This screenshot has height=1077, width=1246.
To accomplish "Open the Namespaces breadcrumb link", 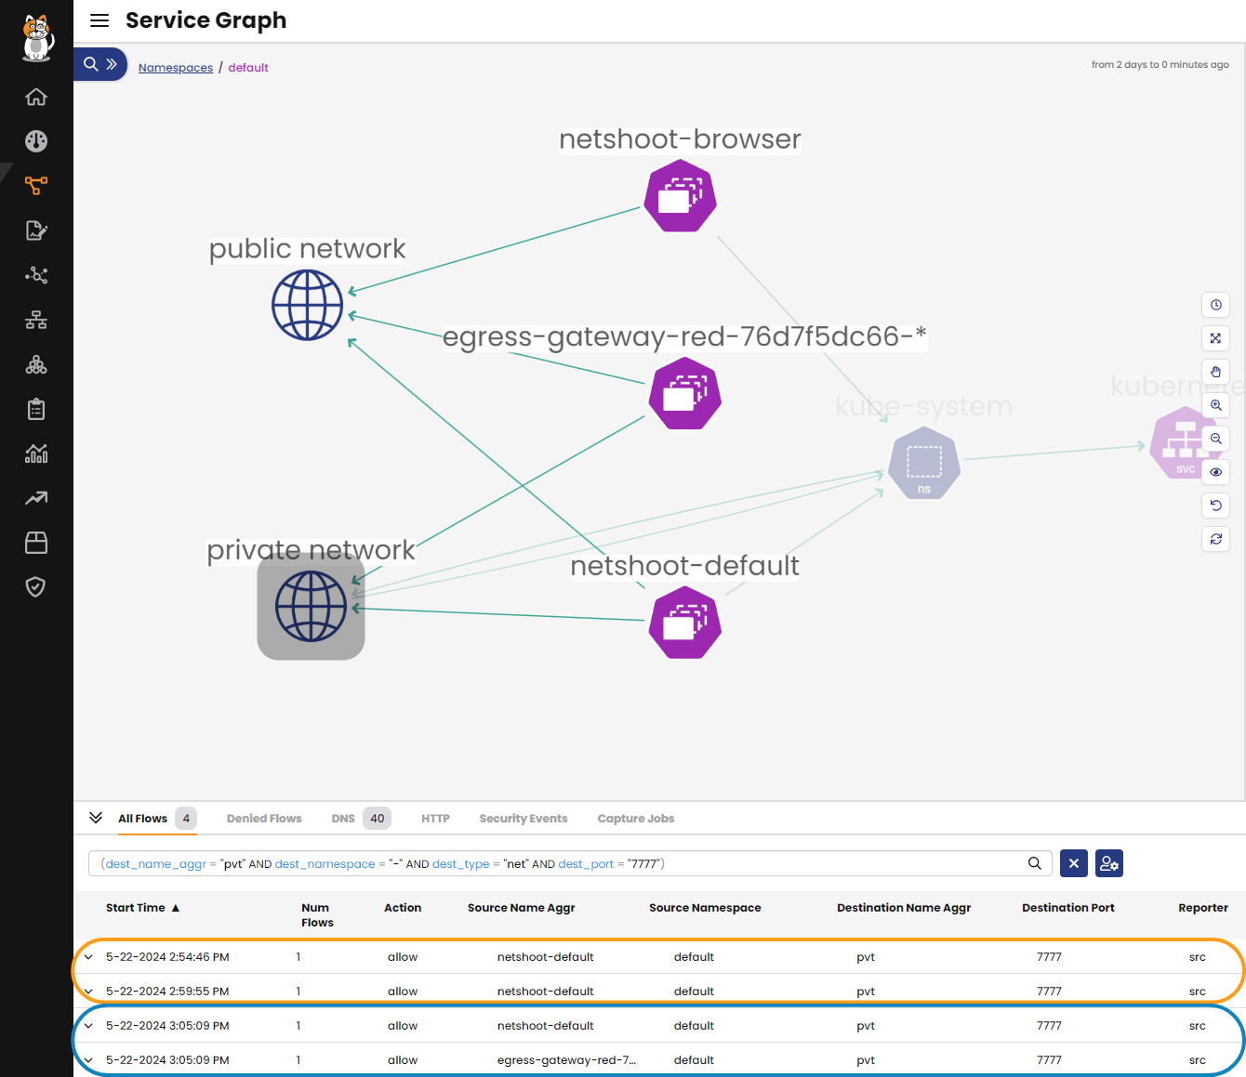I will [176, 67].
